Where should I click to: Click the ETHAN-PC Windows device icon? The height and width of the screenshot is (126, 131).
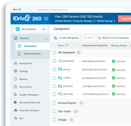pos(60,61)
